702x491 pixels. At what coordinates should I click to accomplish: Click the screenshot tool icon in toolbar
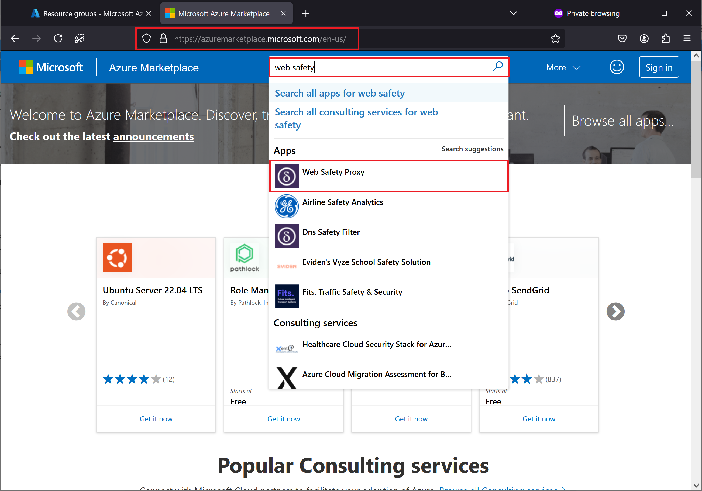tap(80, 39)
